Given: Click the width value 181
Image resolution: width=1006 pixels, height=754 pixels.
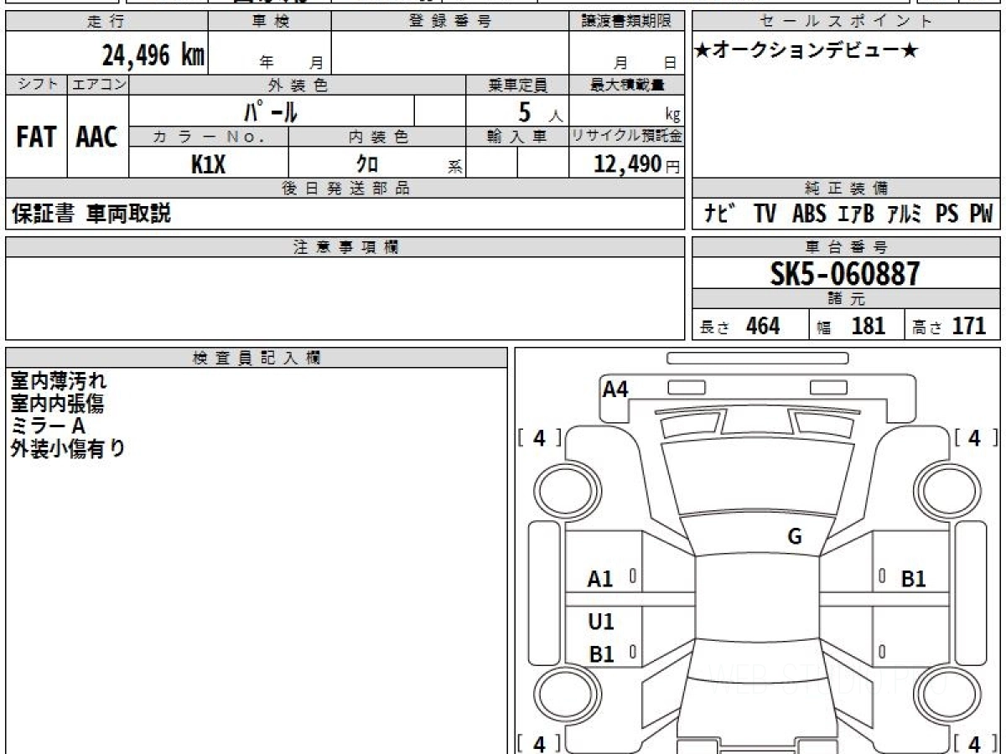Looking at the screenshot, I should [868, 326].
